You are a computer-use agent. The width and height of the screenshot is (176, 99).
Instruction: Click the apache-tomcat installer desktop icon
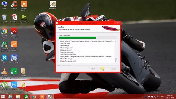coord(53,5)
